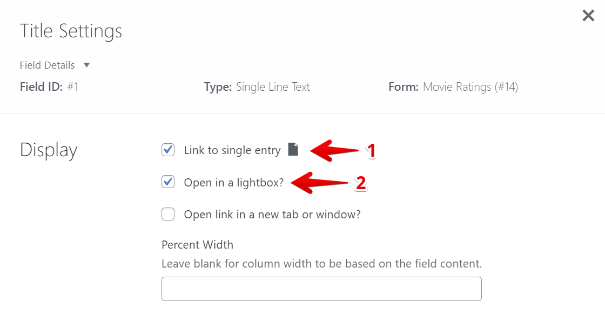This screenshot has height=314, width=605.
Task: Enable Open link in new tab checkbox
Action: point(168,215)
